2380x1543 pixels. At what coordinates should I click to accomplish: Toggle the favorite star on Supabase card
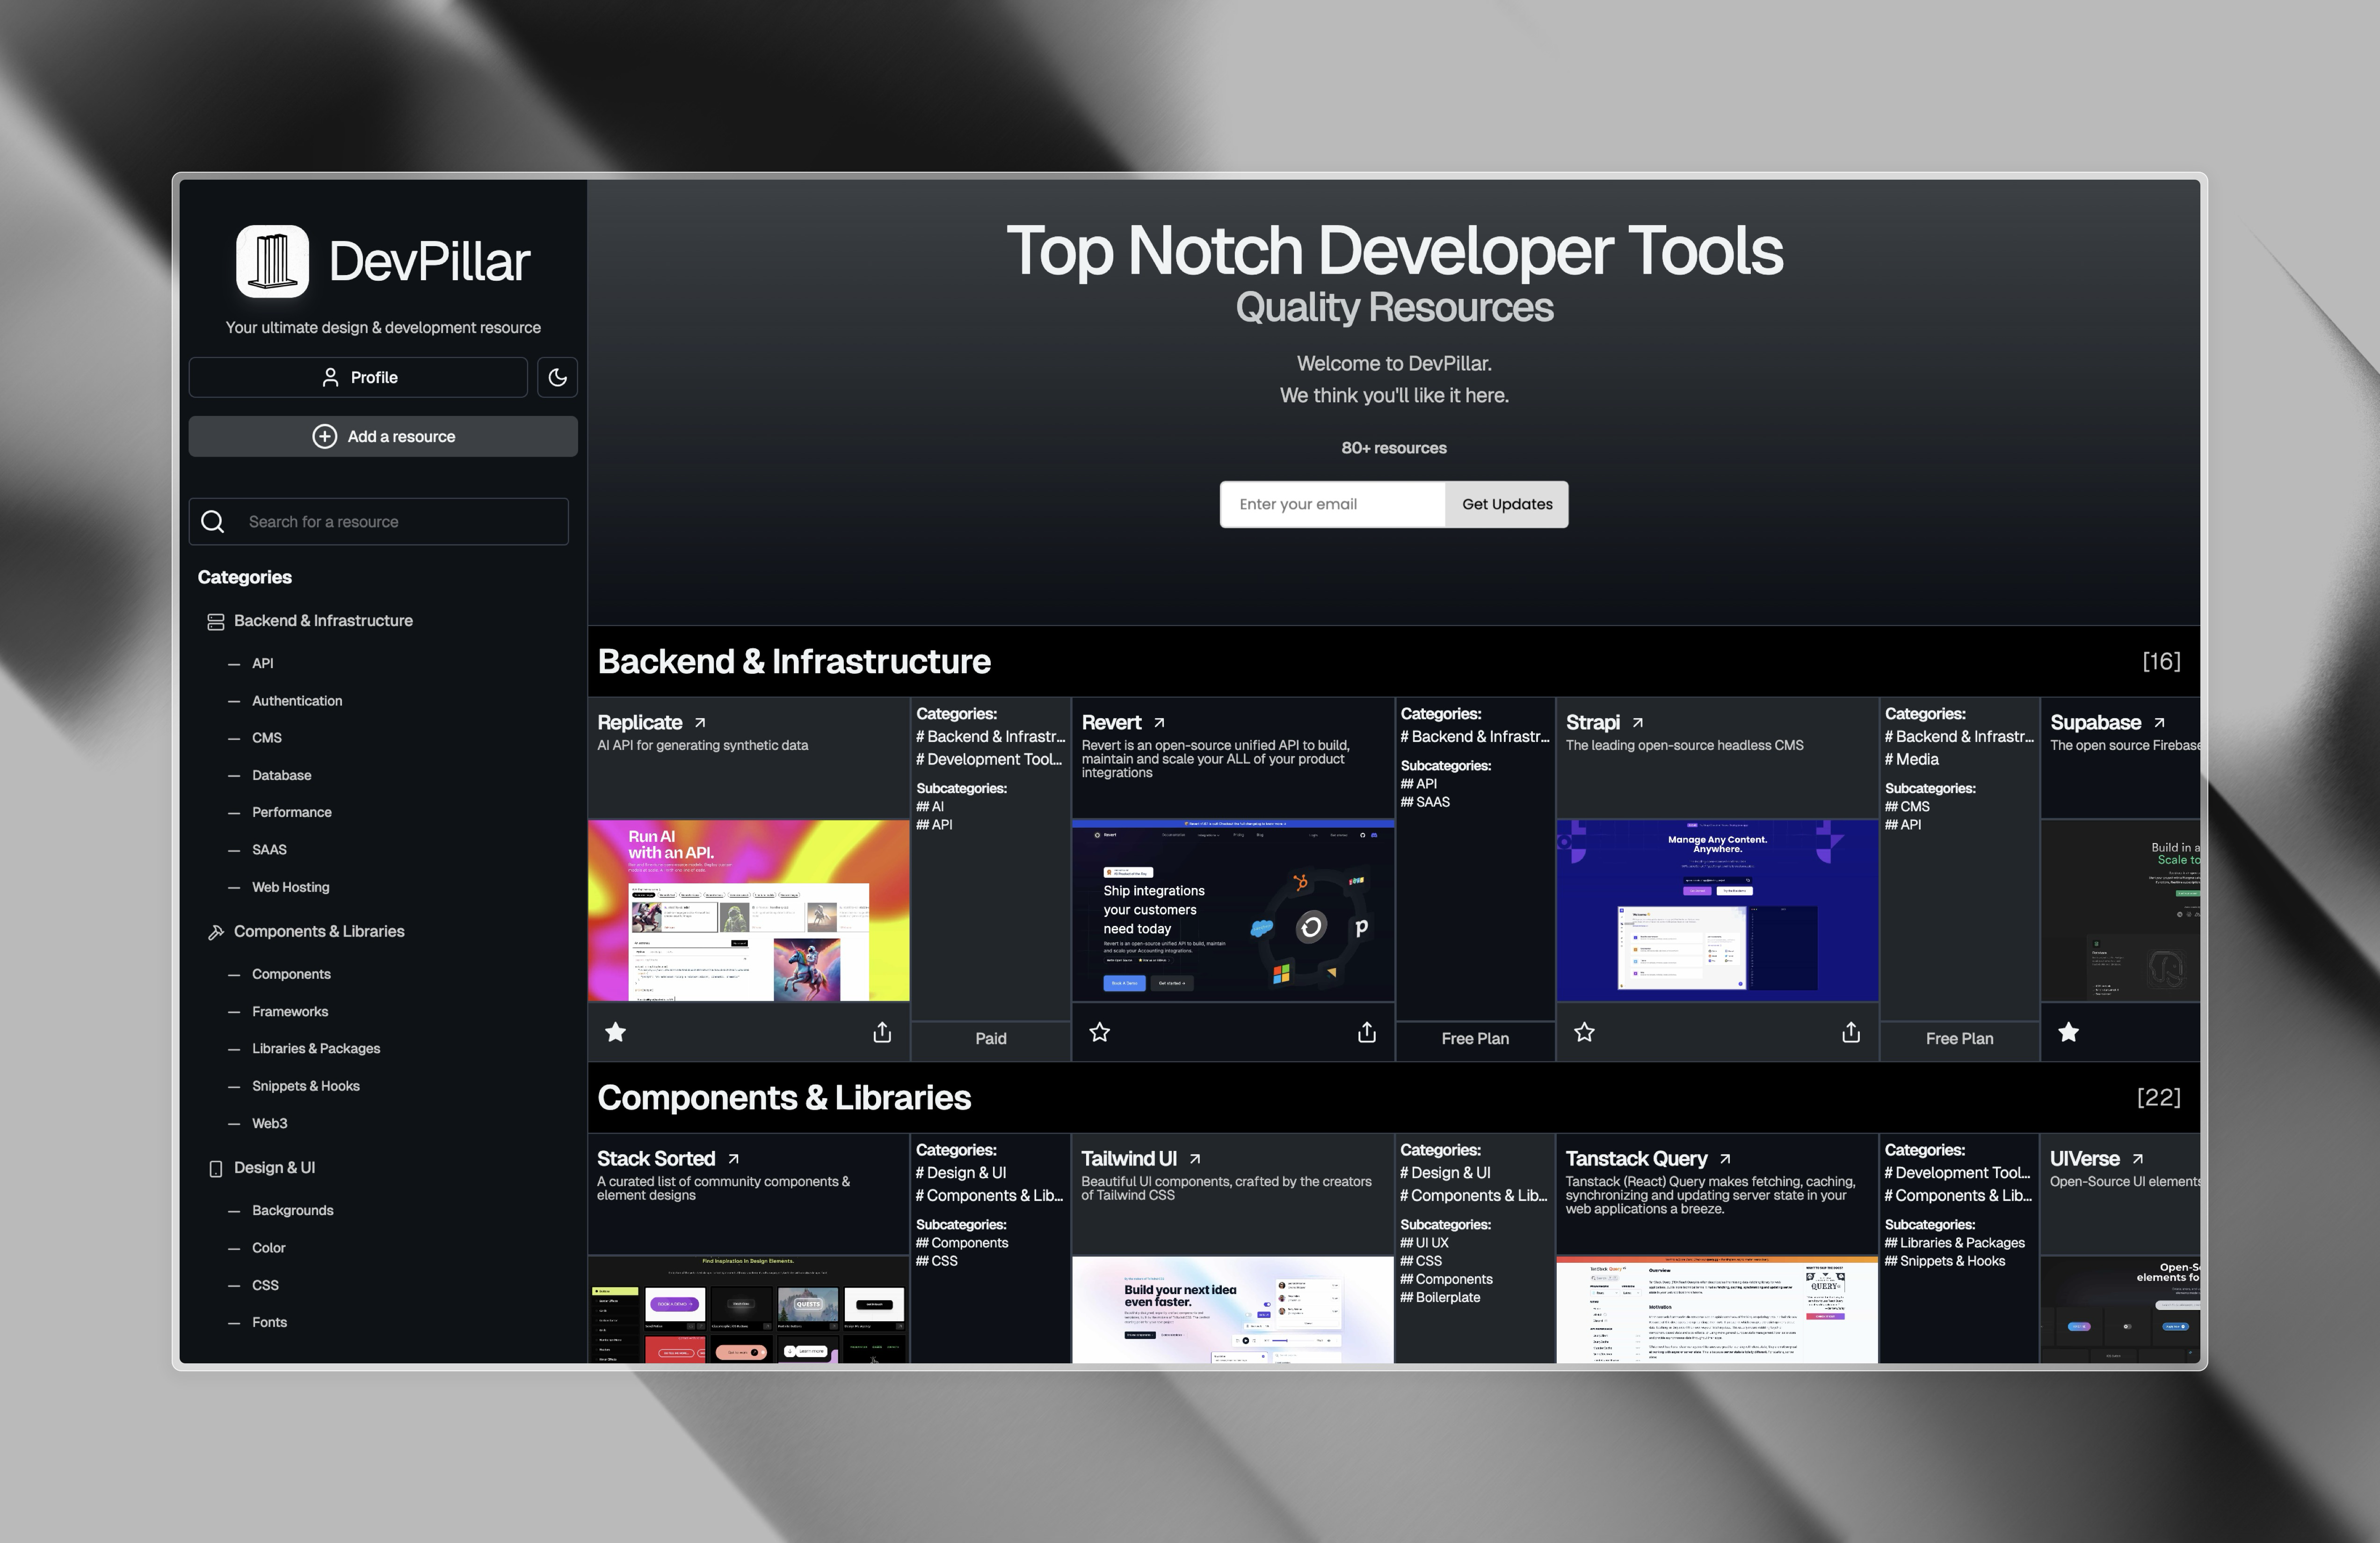2069,1032
